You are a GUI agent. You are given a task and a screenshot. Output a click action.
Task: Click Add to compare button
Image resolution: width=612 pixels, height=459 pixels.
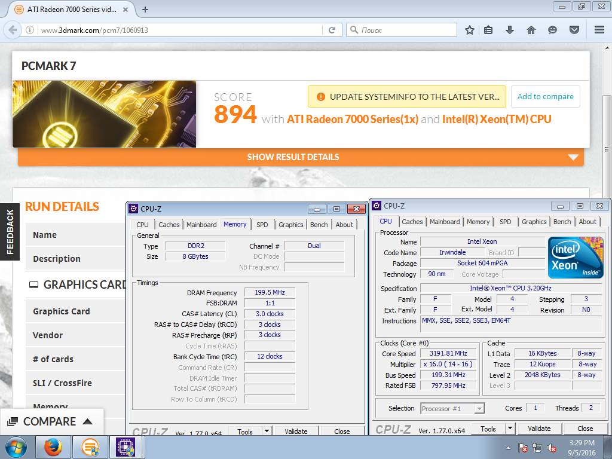pos(545,96)
